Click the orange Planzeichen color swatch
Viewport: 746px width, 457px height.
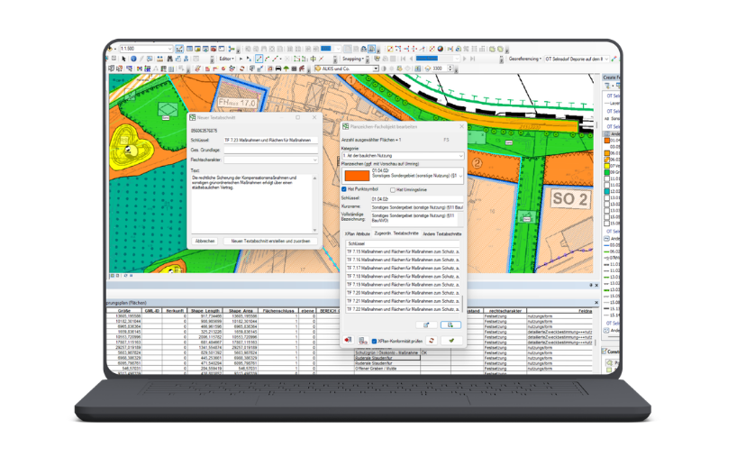pyautogui.click(x=357, y=176)
